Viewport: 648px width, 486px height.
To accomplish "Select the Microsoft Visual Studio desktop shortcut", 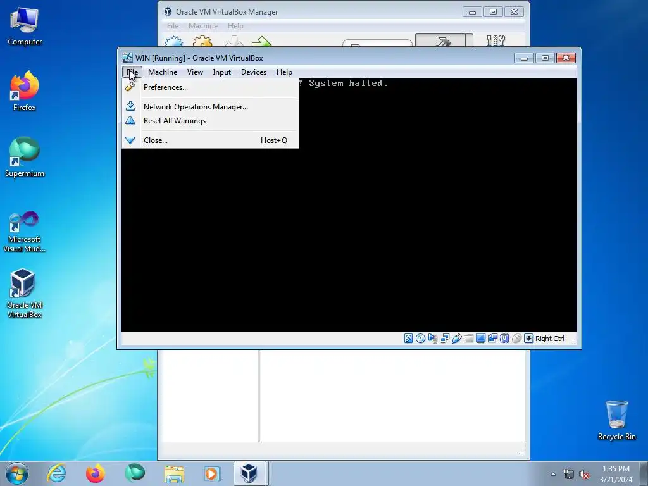I will 25,232.
